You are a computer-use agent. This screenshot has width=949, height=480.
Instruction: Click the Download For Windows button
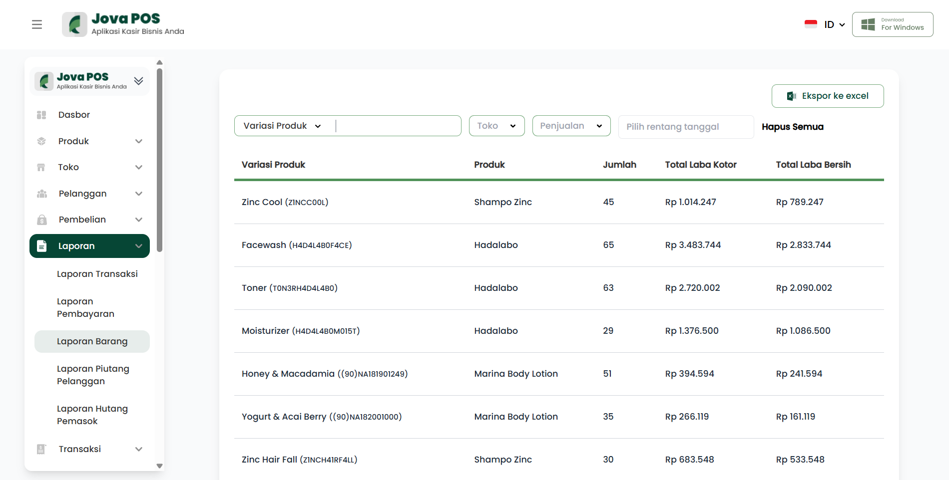[892, 24]
